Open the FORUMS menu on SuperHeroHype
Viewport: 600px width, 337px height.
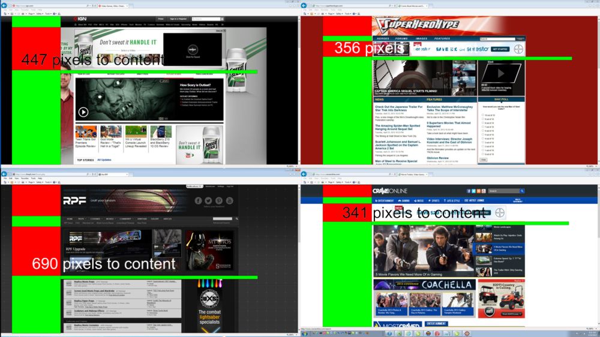[x=401, y=38]
